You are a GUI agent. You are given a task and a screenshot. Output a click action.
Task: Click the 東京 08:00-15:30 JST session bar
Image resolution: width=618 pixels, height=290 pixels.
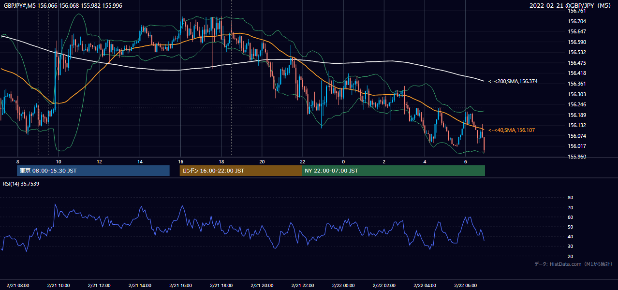coord(93,171)
